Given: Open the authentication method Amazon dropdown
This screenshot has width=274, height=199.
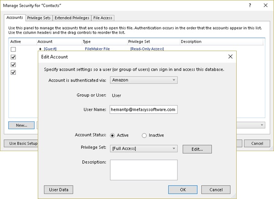Looking at the screenshot, I should pos(143,80).
